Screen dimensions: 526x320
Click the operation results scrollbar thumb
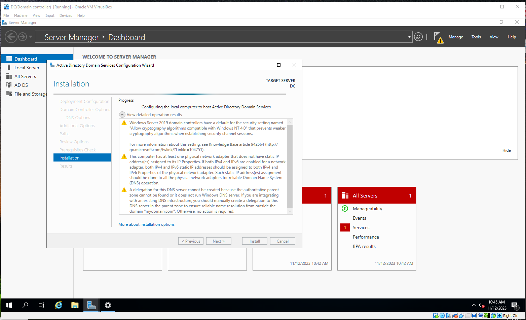click(x=290, y=166)
